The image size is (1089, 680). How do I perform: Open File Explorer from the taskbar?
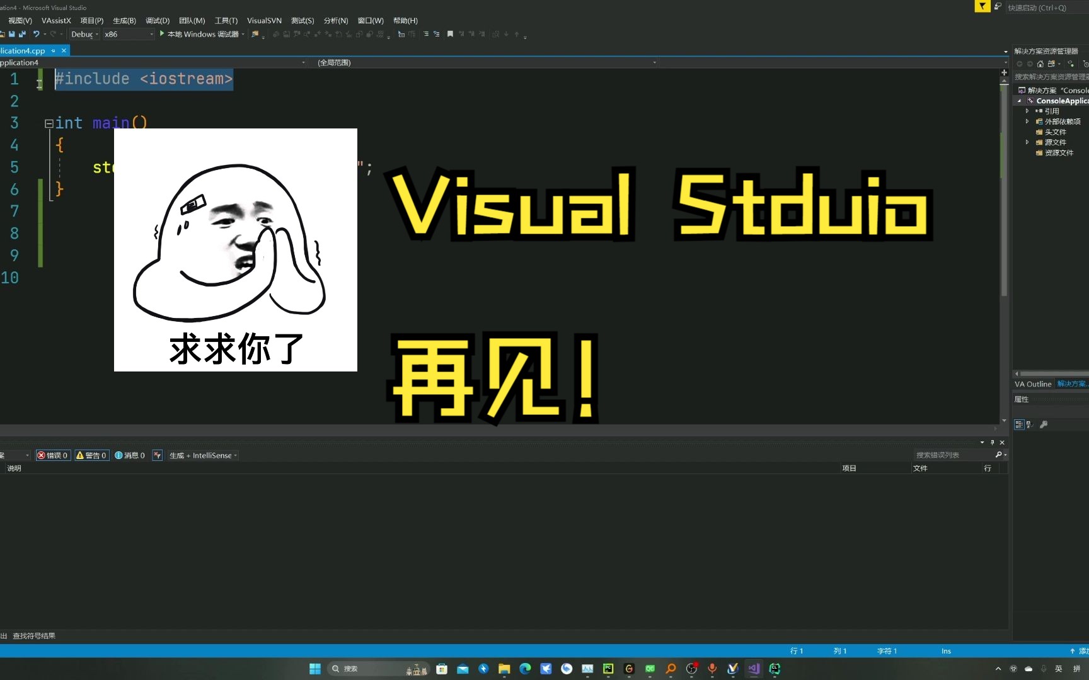coord(504,669)
